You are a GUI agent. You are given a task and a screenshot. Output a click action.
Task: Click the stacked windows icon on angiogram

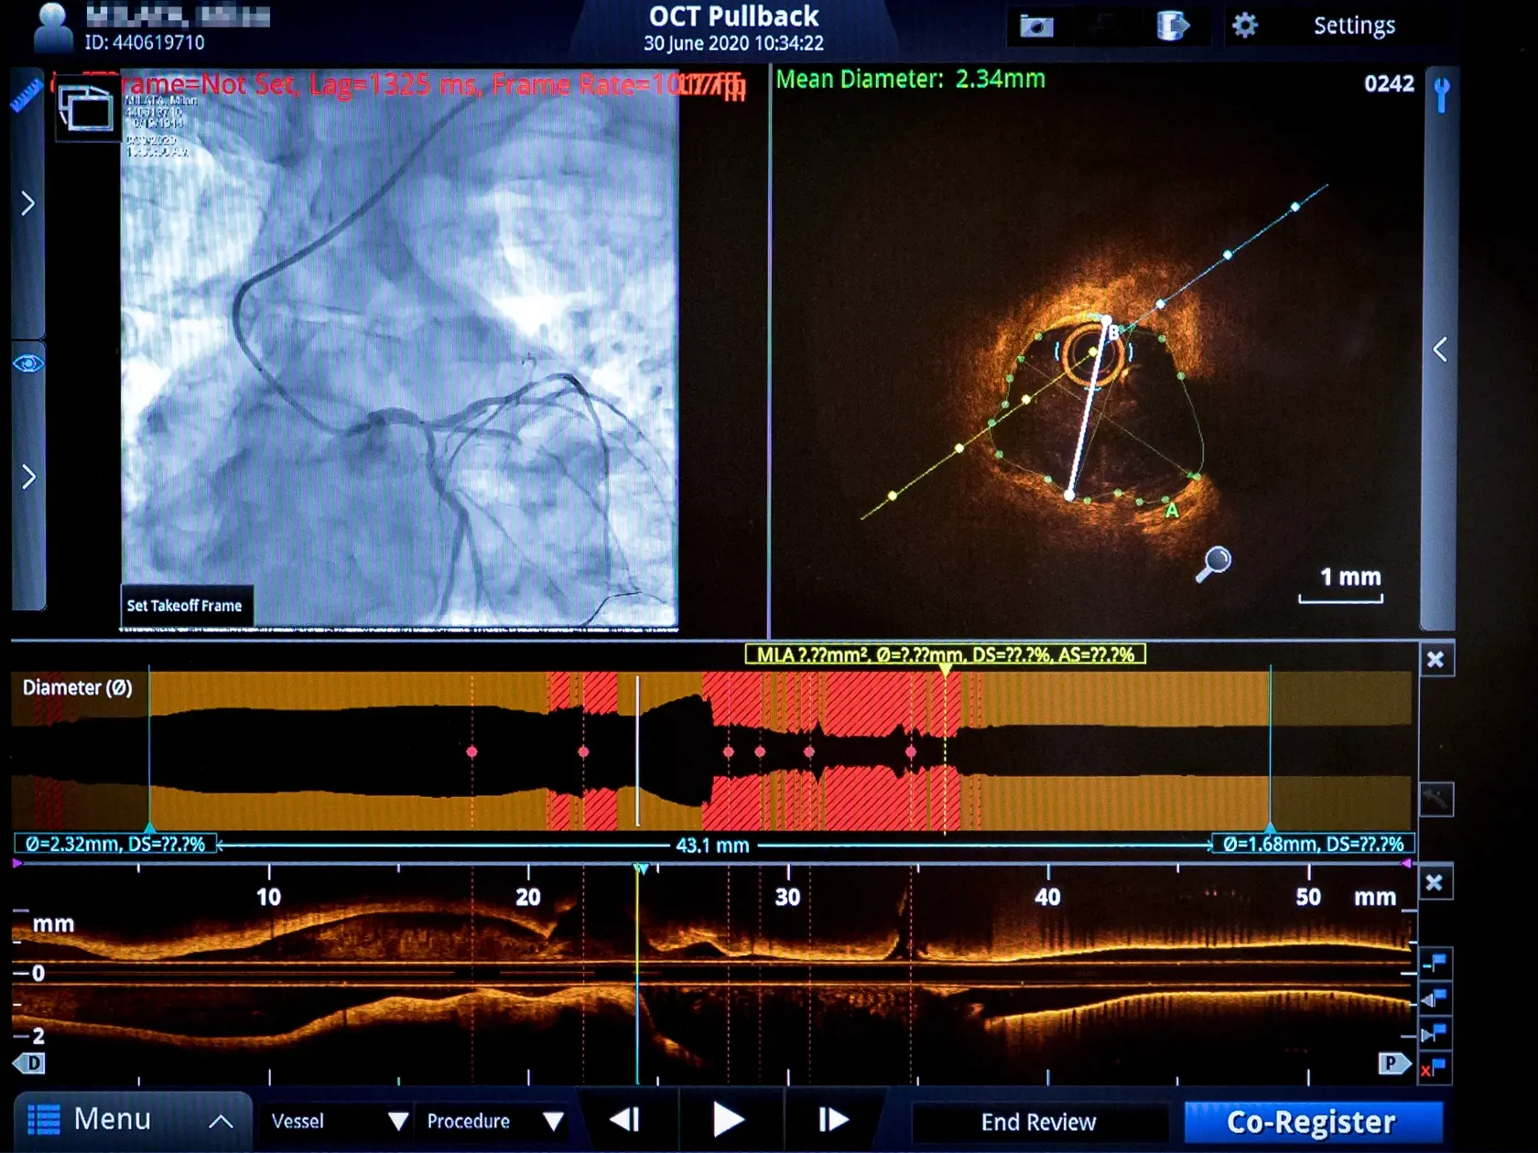point(85,109)
